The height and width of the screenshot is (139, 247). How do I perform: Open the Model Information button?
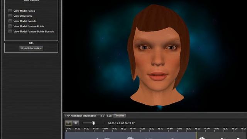tap(31, 48)
